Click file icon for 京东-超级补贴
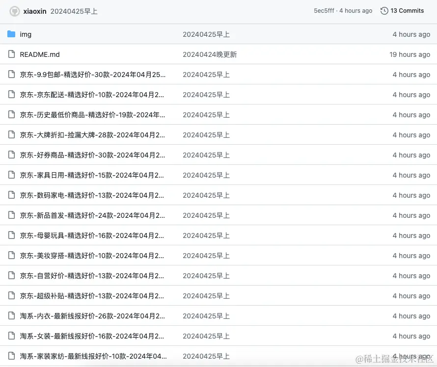The image size is (437, 367). tap(11, 295)
